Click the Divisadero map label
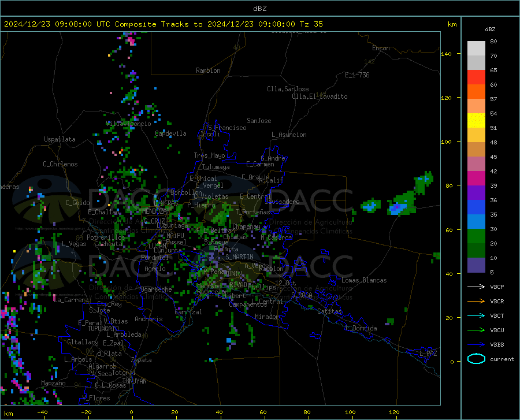 [x=282, y=202]
